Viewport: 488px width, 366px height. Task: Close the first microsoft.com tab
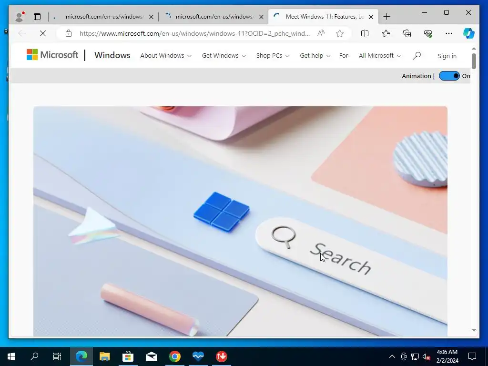click(x=151, y=17)
